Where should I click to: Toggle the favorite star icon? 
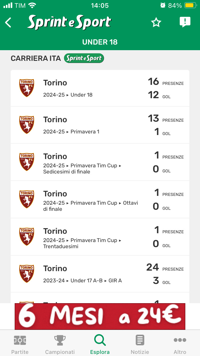pyautogui.click(x=156, y=23)
